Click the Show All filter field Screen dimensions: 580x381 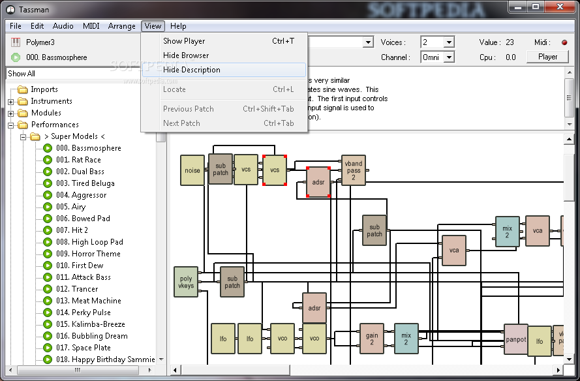pos(74,74)
